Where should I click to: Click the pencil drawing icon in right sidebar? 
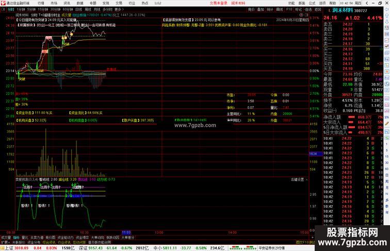click(x=387, y=123)
